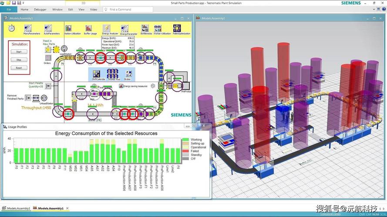Screen dimensions: 387x217
Task: Click the Find a Command search field
Action: point(128,10)
